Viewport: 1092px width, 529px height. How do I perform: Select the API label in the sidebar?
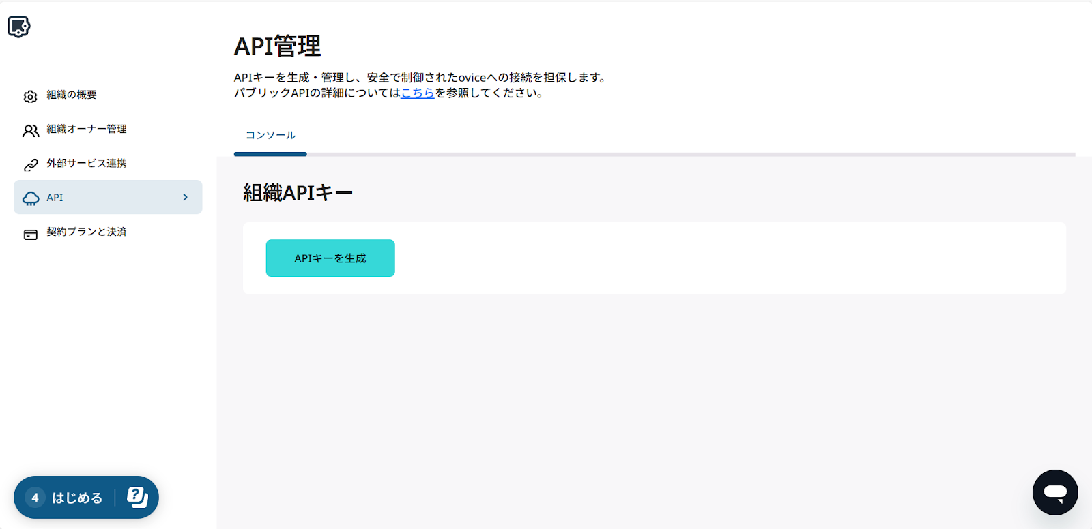coord(55,198)
